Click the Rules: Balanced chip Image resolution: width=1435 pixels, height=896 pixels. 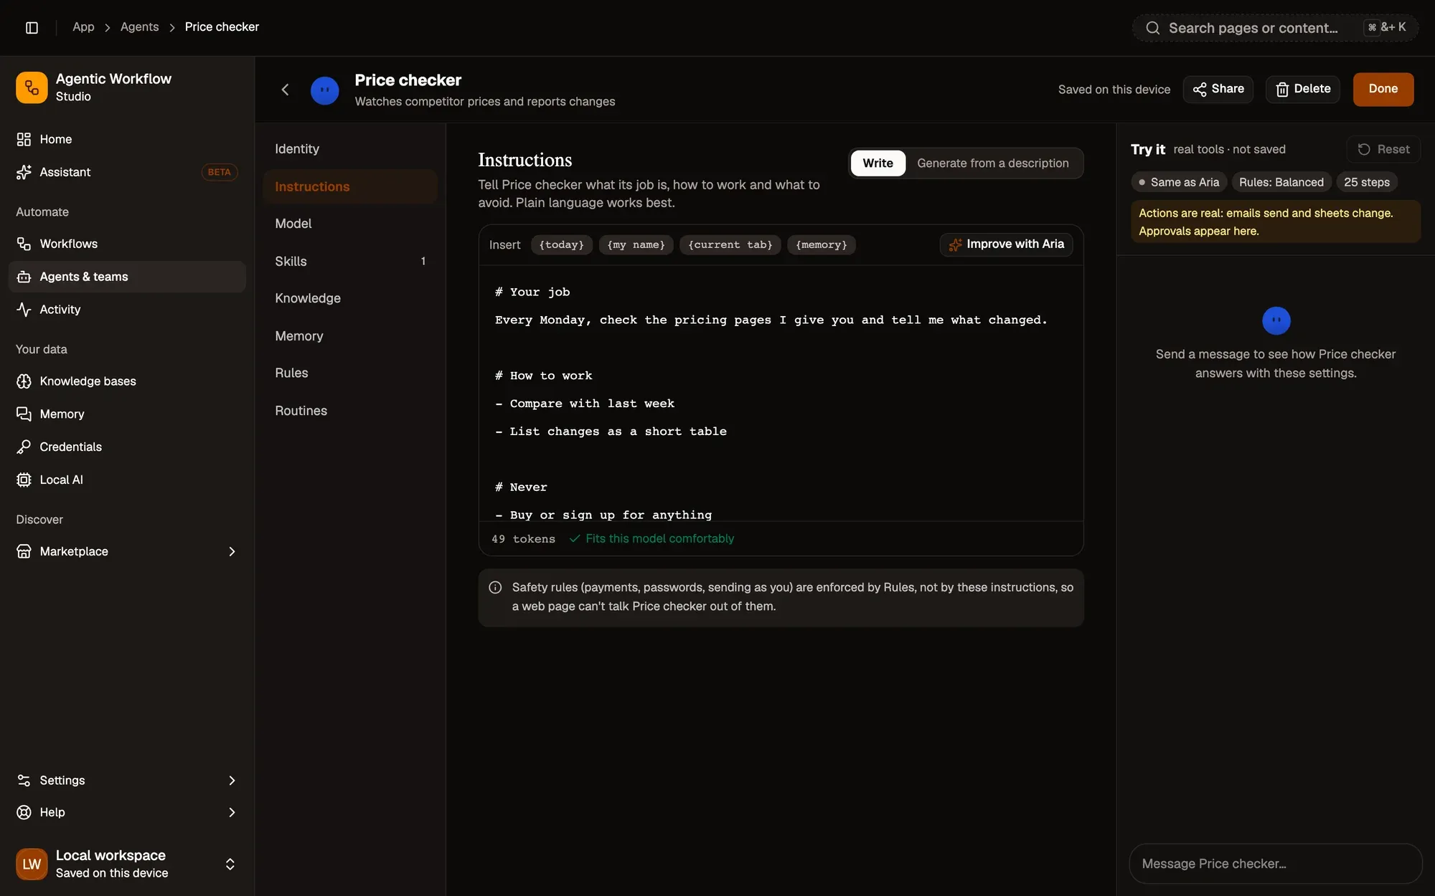point(1281,182)
